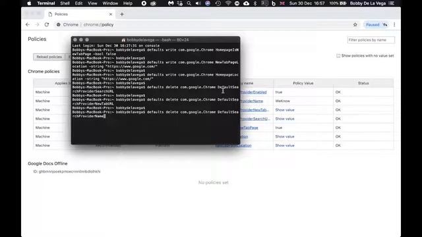The width and height of the screenshot is (422, 237).
Task: Open the Terminal app menu
Action: (46, 3)
